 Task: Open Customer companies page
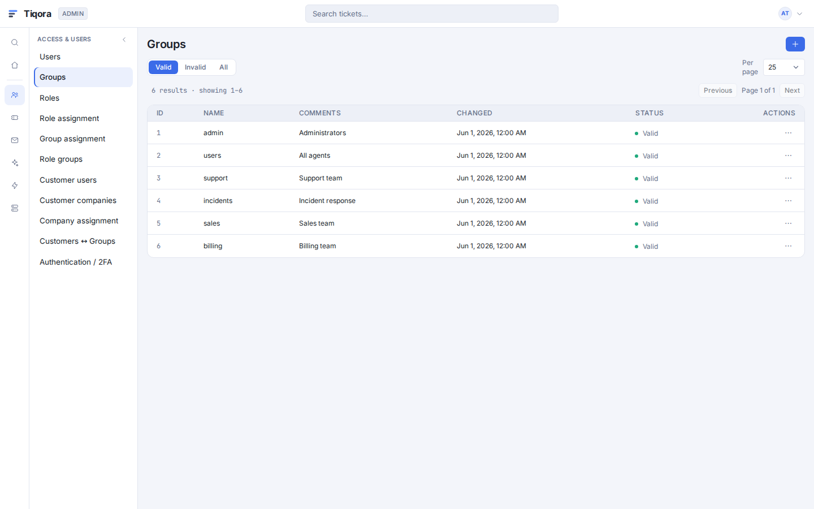click(x=83, y=200)
